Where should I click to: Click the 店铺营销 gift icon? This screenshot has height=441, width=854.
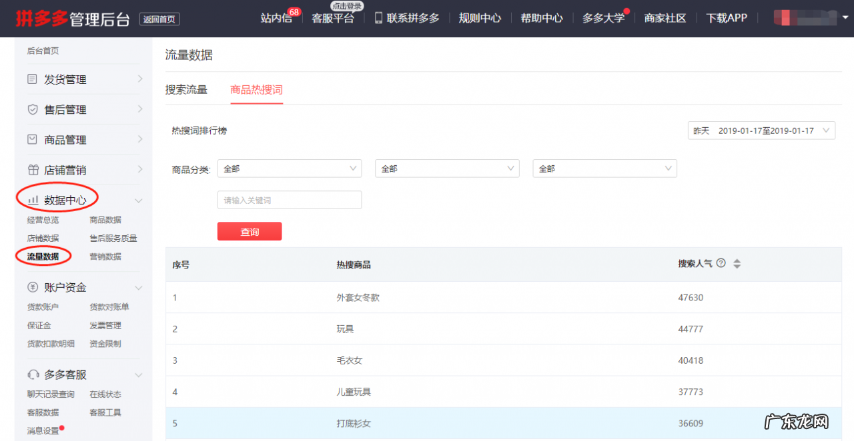click(32, 169)
